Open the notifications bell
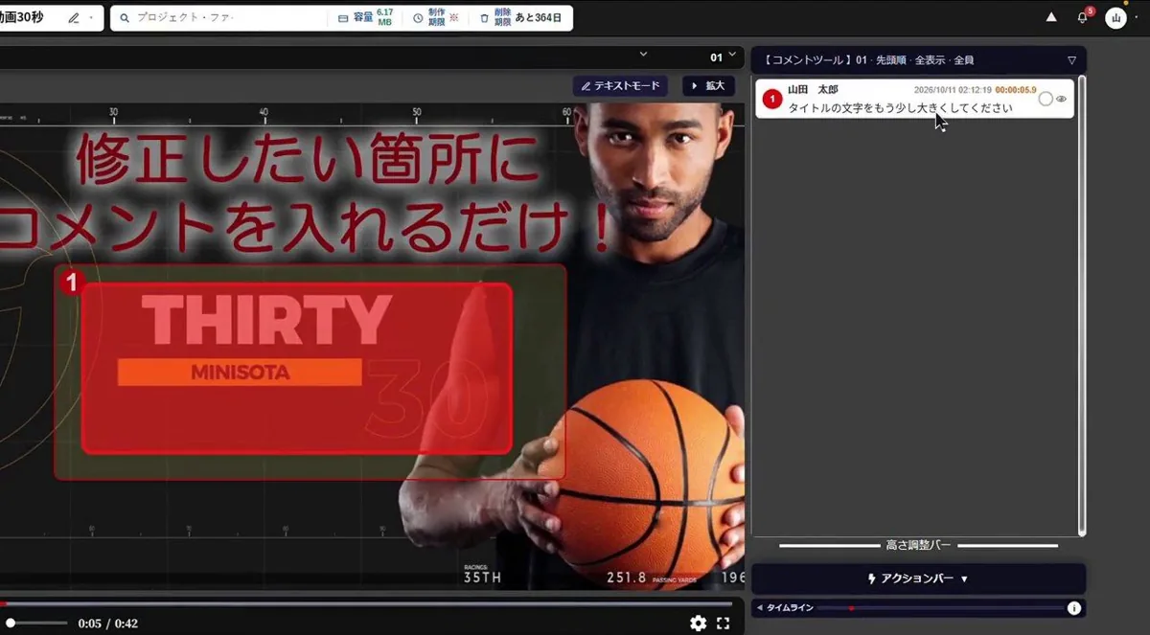The height and width of the screenshot is (635, 1150). tap(1083, 17)
